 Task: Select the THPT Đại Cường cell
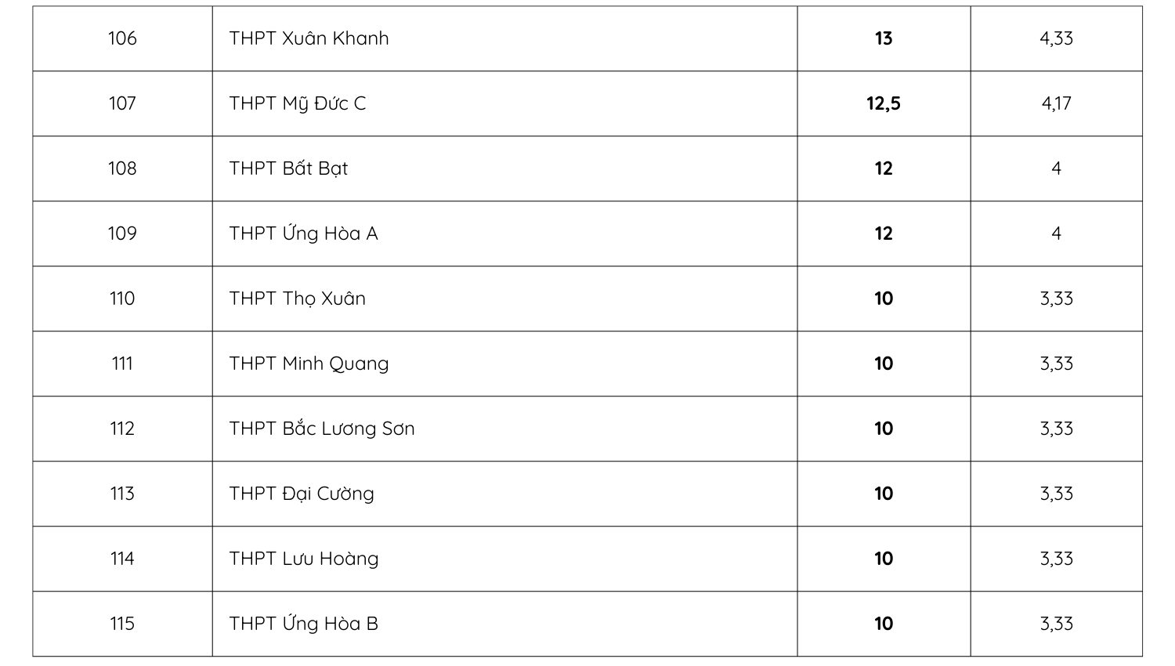coord(302,494)
